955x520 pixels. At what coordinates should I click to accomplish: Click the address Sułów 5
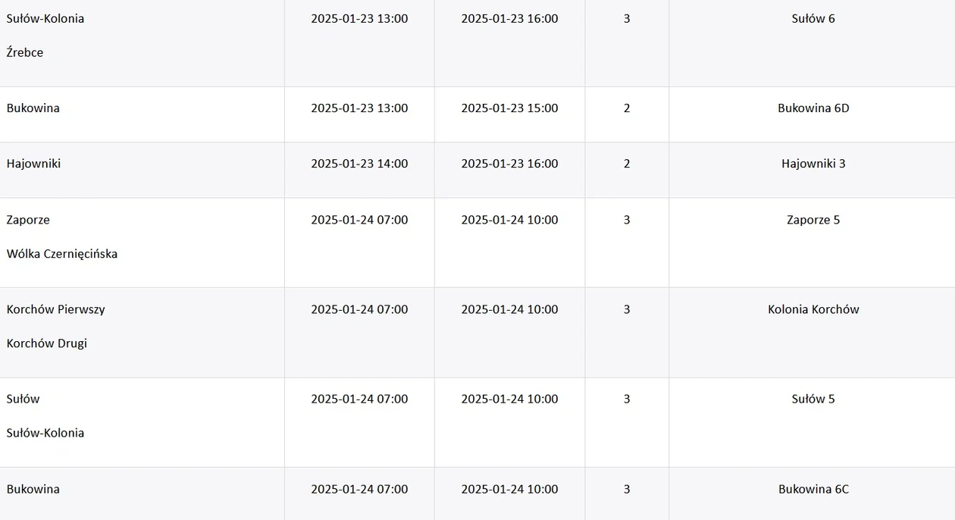click(813, 399)
